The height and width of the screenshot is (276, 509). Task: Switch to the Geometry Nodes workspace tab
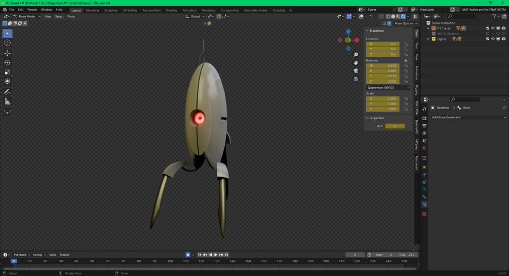click(x=255, y=11)
